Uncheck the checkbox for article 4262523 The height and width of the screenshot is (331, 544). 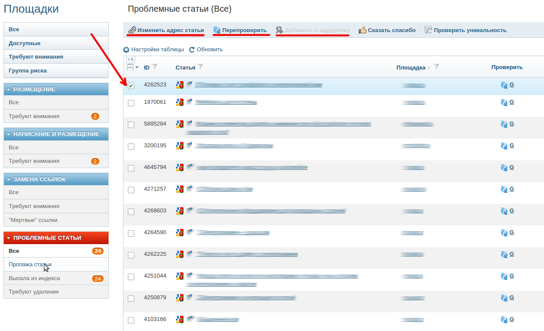[x=131, y=86]
